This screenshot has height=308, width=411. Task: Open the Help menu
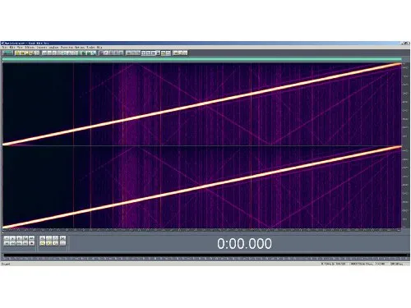tap(99, 47)
